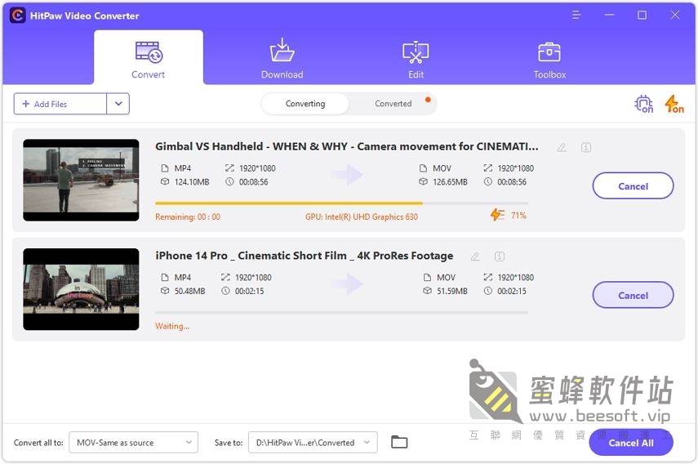Open the HitPaw hamburger menu
The height and width of the screenshot is (464, 698).
tap(576, 16)
